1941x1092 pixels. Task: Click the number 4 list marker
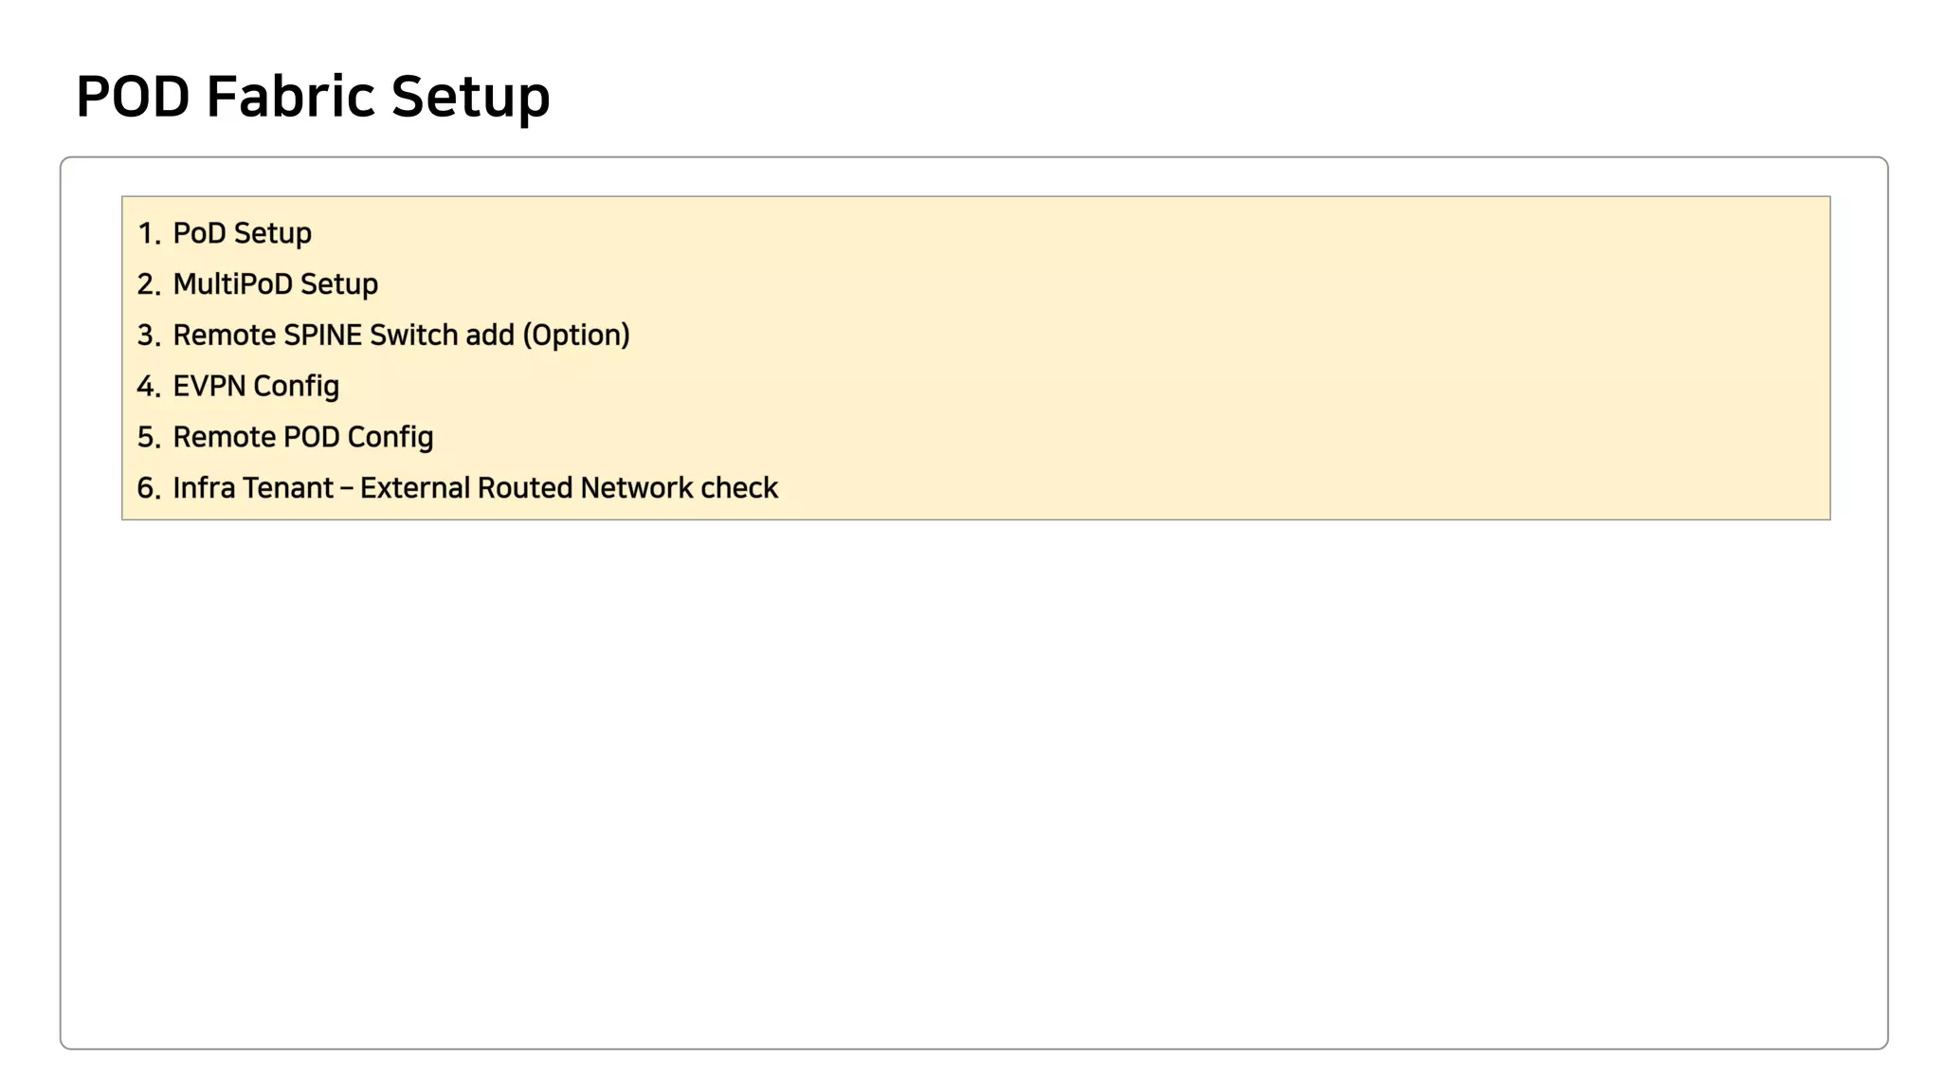(x=149, y=387)
